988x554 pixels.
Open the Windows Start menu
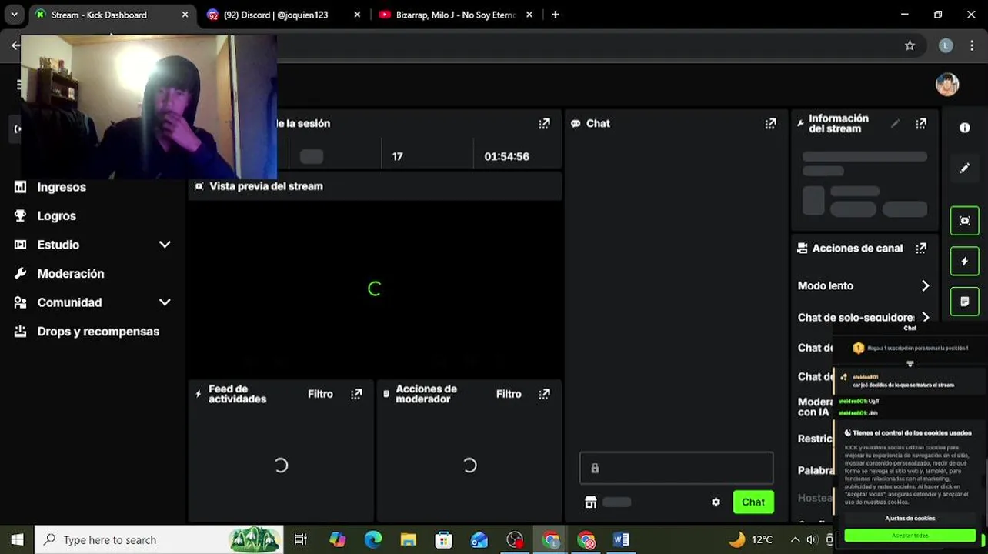[x=17, y=539]
